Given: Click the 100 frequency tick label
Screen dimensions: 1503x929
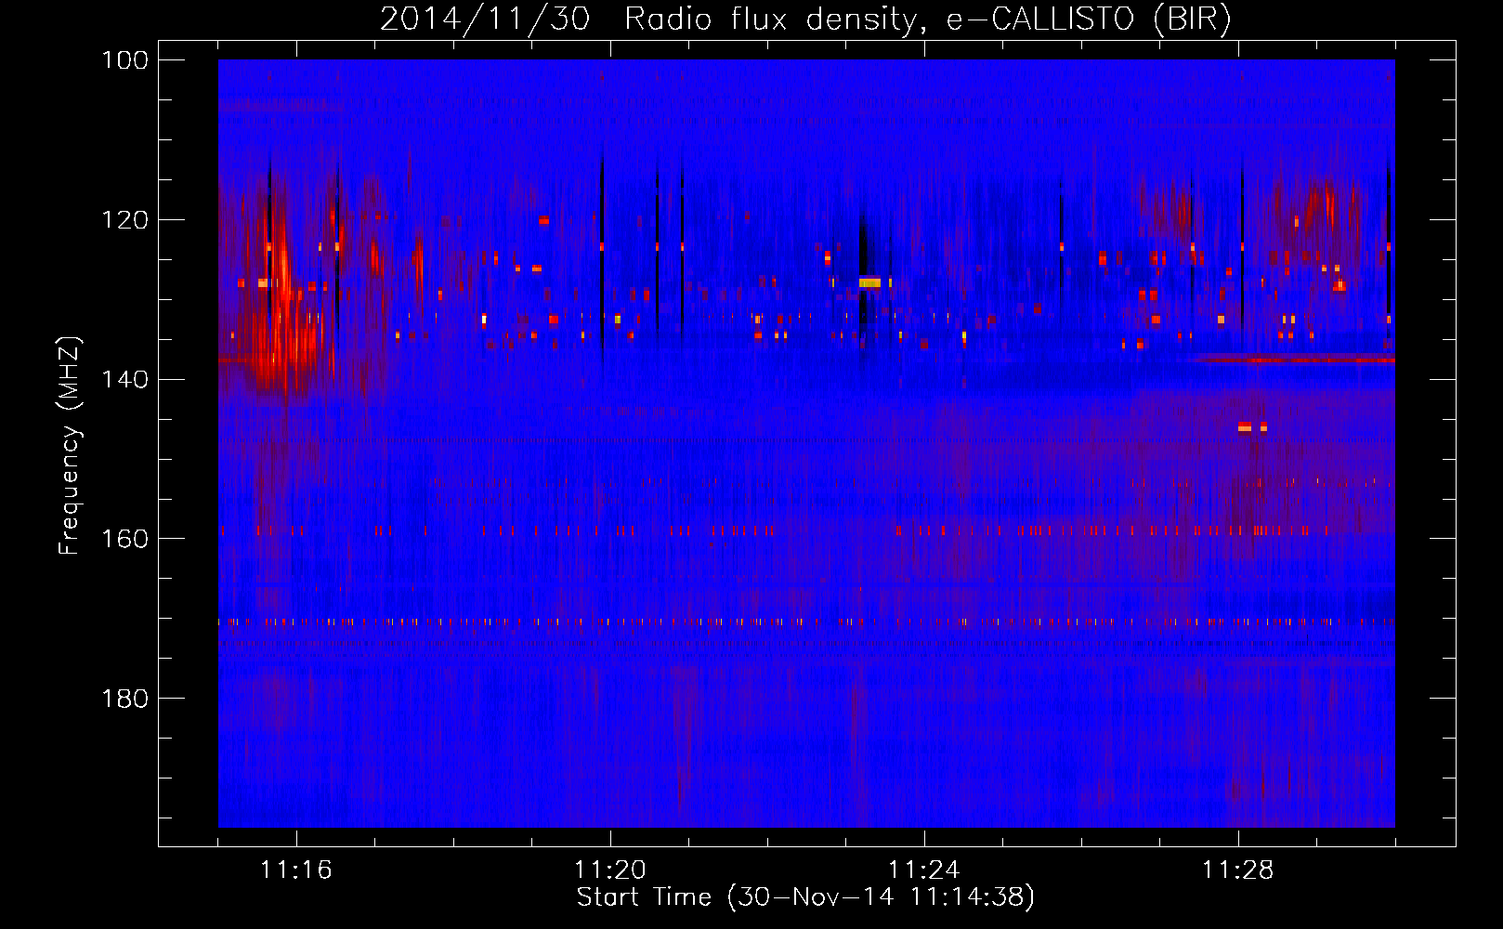Looking at the screenshot, I should tap(124, 60).
